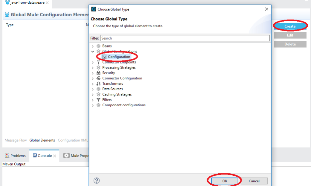Click the Data Sources icon
Viewport: 311px width, 186px height.
(x=98, y=89)
